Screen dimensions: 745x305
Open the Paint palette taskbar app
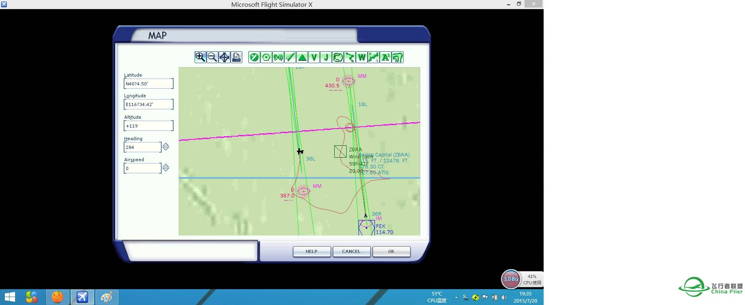pos(107,297)
